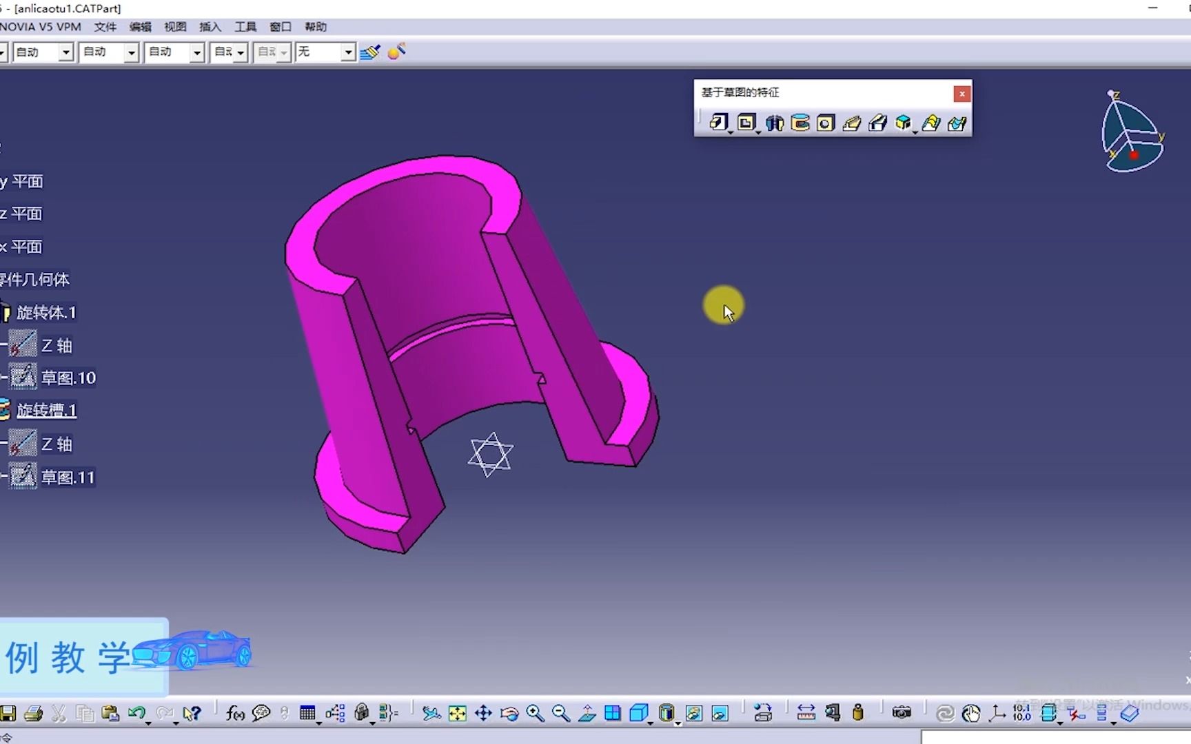
Task: Expand the 无 layer dropdown
Action: (x=349, y=52)
